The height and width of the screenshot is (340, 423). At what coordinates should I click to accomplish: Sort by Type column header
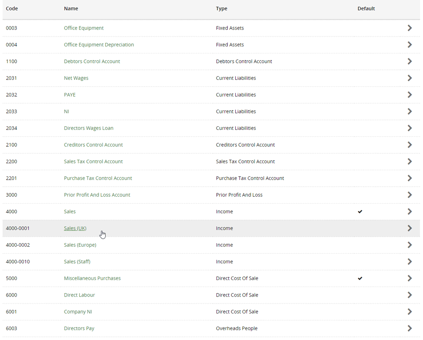click(221, 9)
